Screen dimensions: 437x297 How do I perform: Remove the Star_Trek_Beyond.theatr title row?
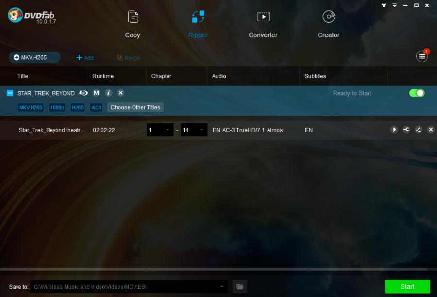(431, 129)
